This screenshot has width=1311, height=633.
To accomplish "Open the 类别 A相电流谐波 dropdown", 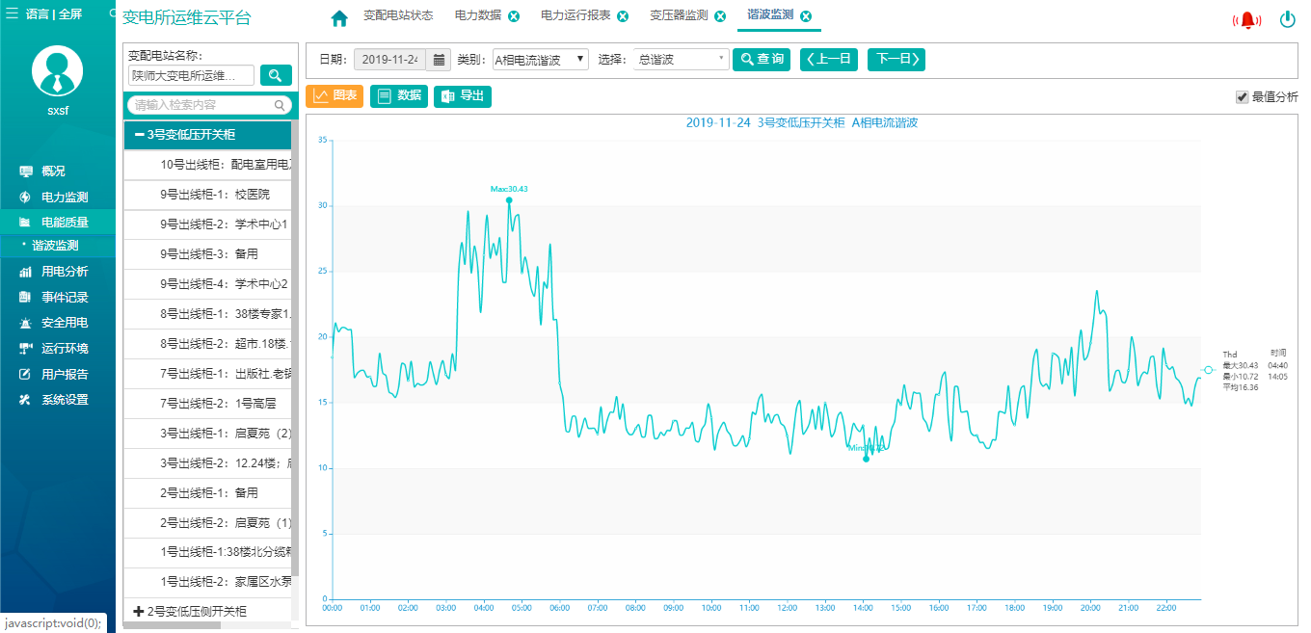I will [x=540, y=60].
